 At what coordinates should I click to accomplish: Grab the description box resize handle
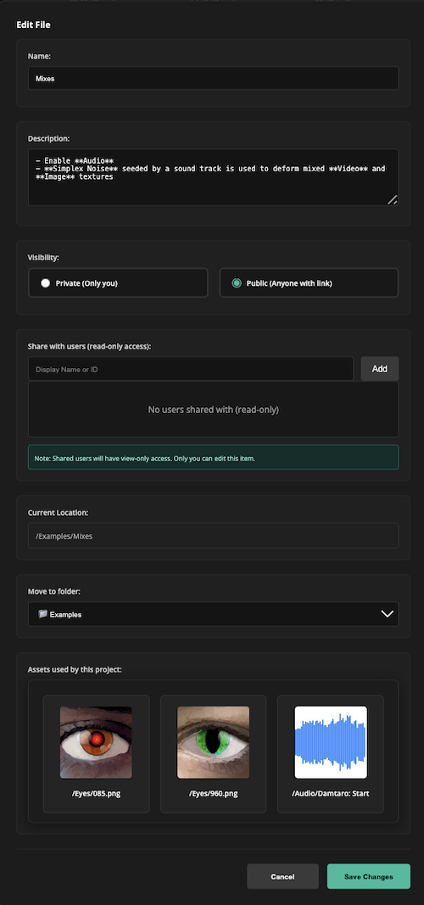392,199
